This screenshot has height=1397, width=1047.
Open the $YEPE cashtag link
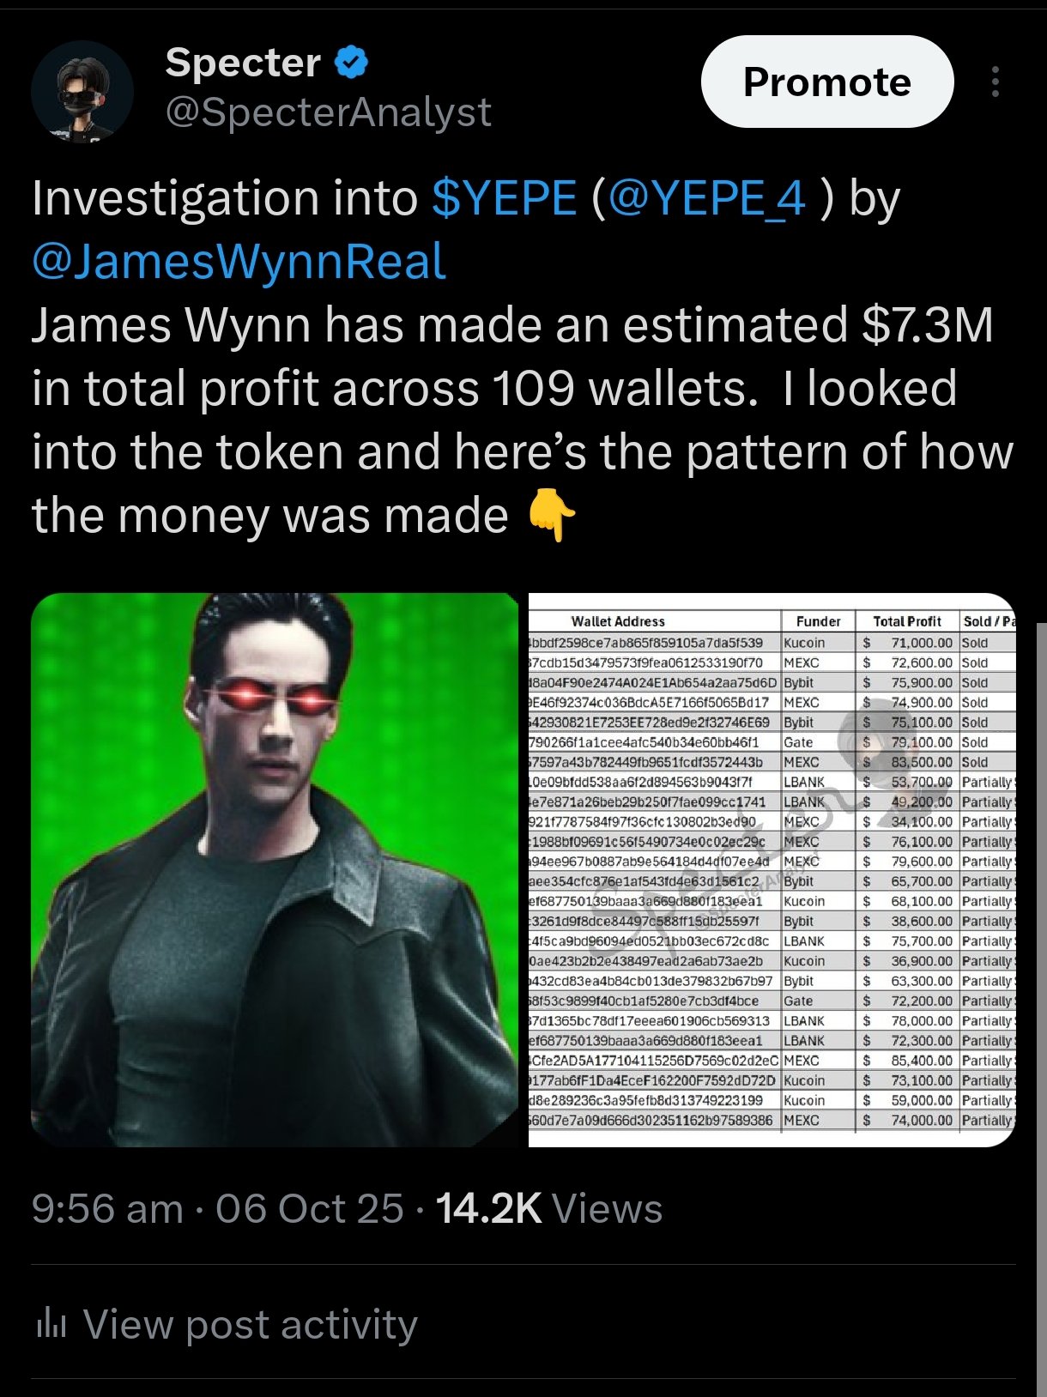[505, 198]
